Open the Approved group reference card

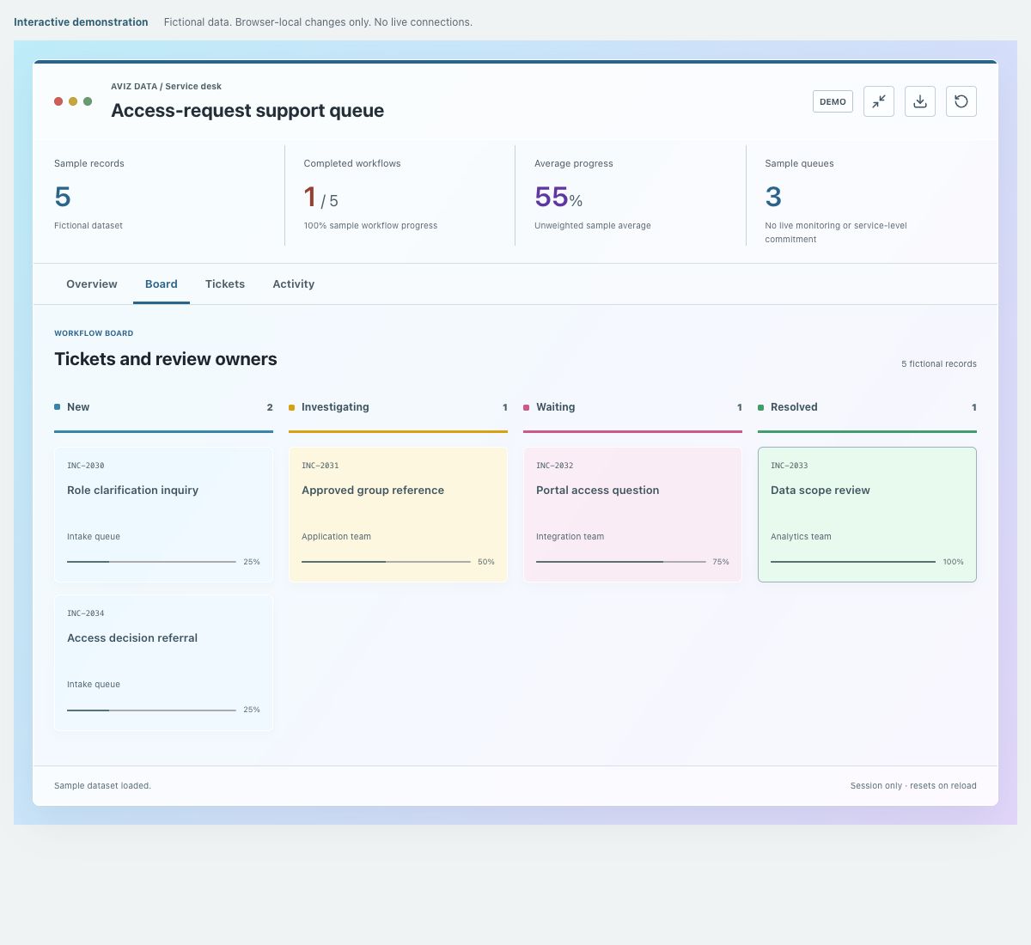[x=398, y=515]
